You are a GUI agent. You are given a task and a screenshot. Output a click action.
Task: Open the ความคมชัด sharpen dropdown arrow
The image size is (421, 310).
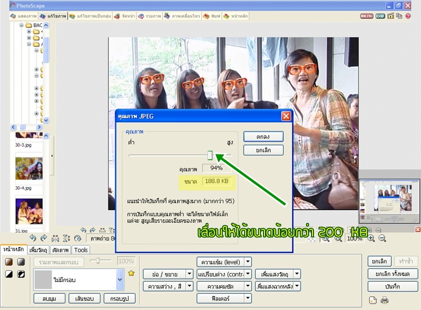[x=248, y=286]
